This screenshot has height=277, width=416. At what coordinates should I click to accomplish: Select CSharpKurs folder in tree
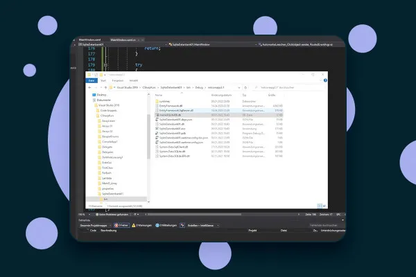click(x=107, y=116)
